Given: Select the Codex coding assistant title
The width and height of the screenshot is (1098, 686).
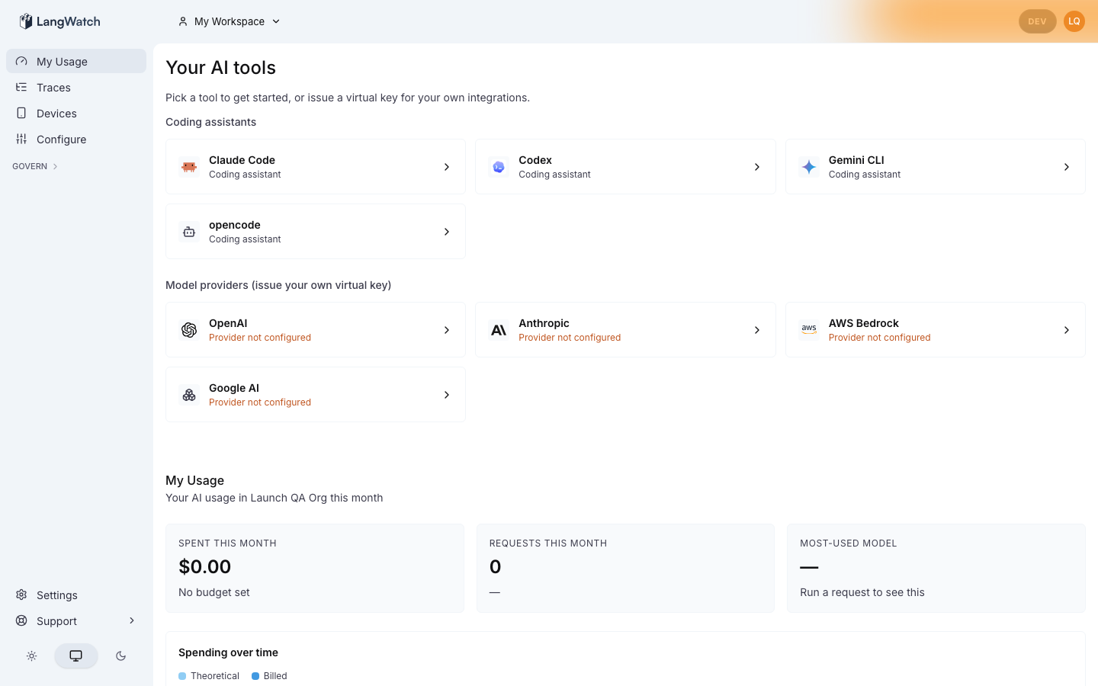Looking at the screenshot, I should (535, 160).
